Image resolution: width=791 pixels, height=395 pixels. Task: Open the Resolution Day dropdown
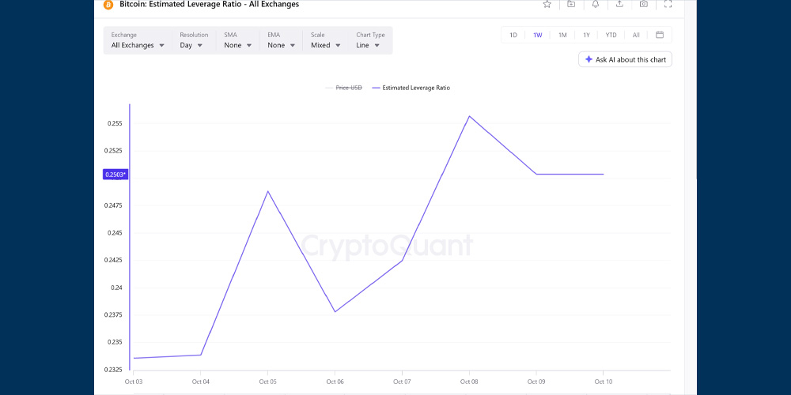194,40
